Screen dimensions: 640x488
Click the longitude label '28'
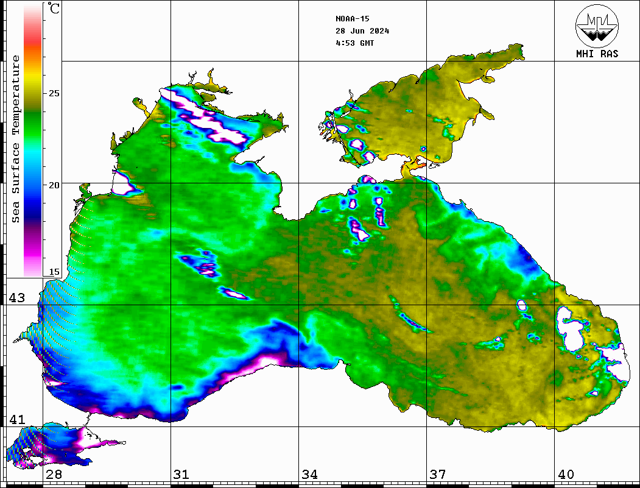point(54,475)
